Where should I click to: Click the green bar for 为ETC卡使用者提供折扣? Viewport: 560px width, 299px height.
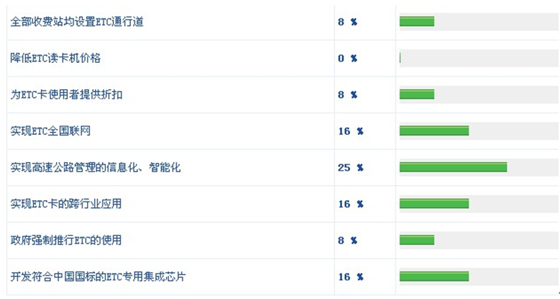pyautogui.click(x=416, y=95)
